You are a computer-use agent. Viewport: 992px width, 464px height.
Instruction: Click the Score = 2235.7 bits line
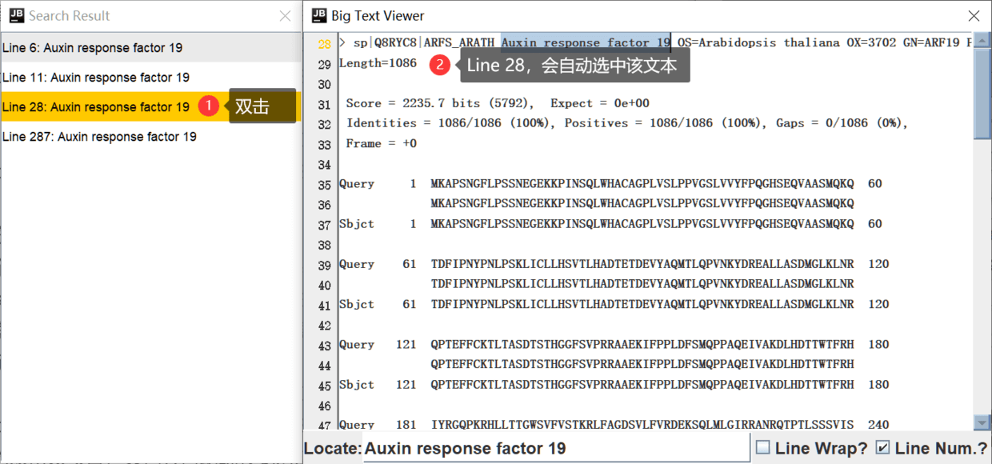coord(498,103)
